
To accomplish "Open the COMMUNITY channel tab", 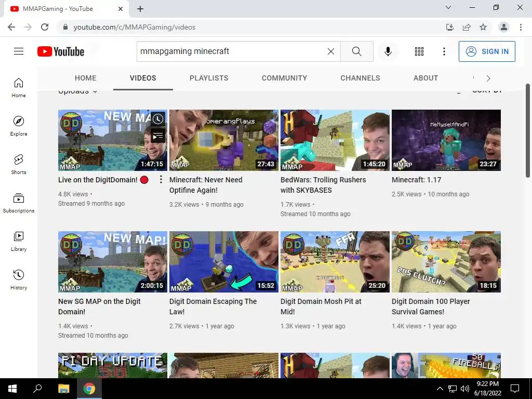I will click(284, 78).
